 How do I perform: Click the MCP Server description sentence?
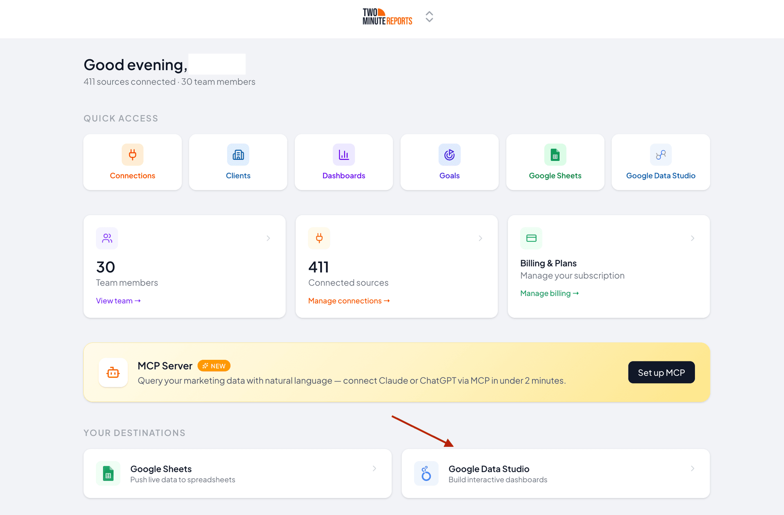pyautogui.click(x=352, y=381)
